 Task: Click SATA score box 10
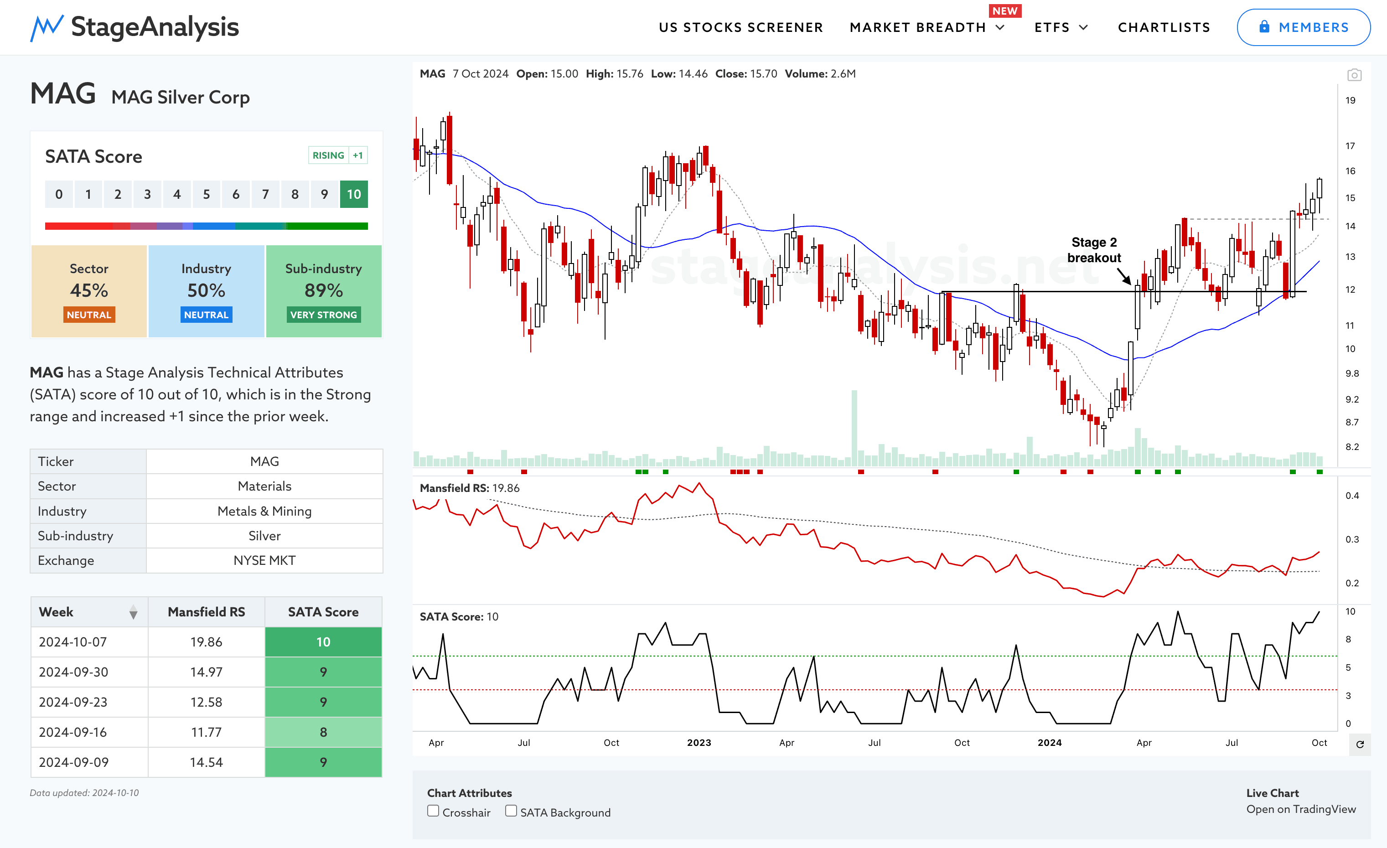click(x=353, y=194)
